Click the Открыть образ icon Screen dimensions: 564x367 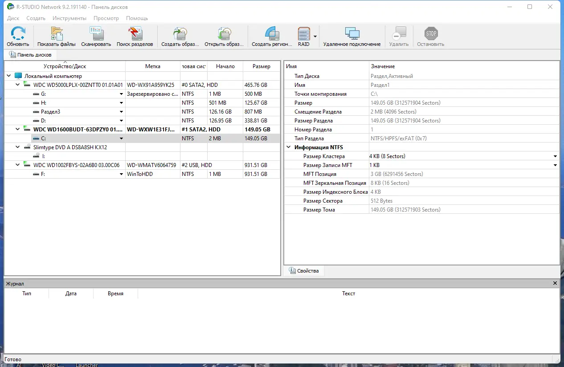click(224, 33)
